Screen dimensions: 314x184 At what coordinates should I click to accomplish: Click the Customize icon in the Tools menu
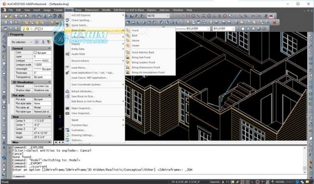point(67,130)
